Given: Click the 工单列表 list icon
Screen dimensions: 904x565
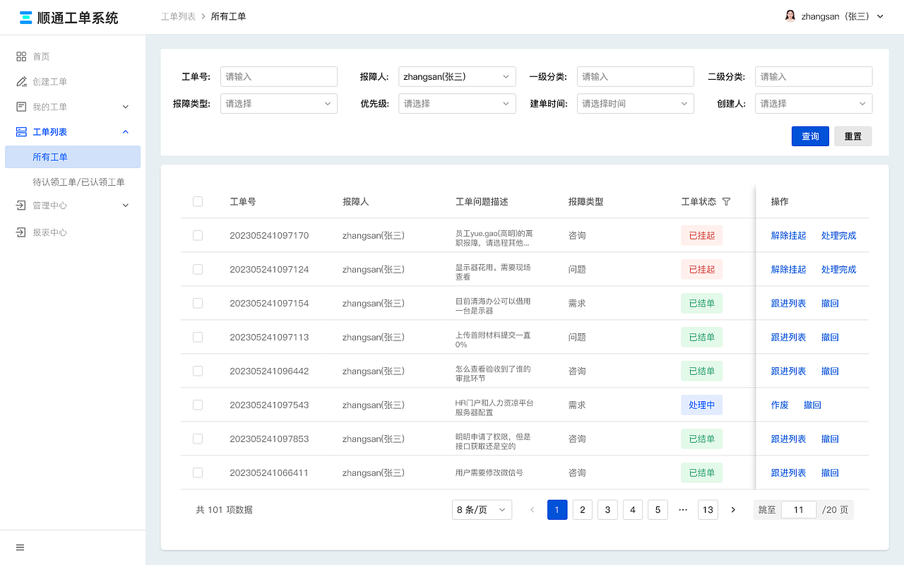Looking at the screenshot, I should (21, 132).
